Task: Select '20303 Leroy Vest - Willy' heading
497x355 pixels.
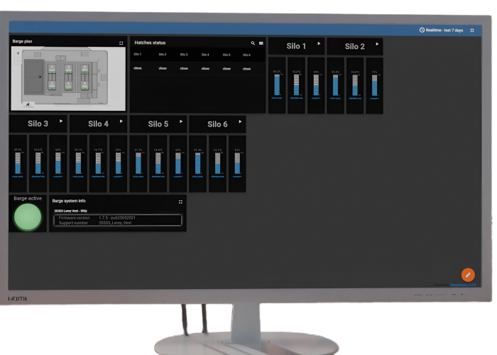Action: click(71, 211)
